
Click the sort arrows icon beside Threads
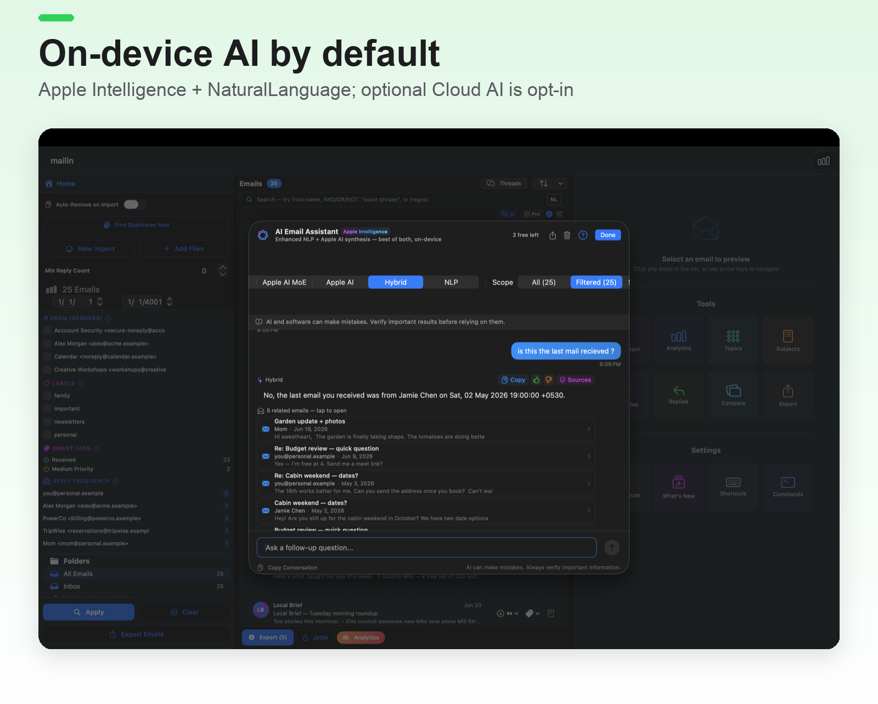tap(543, 183)
